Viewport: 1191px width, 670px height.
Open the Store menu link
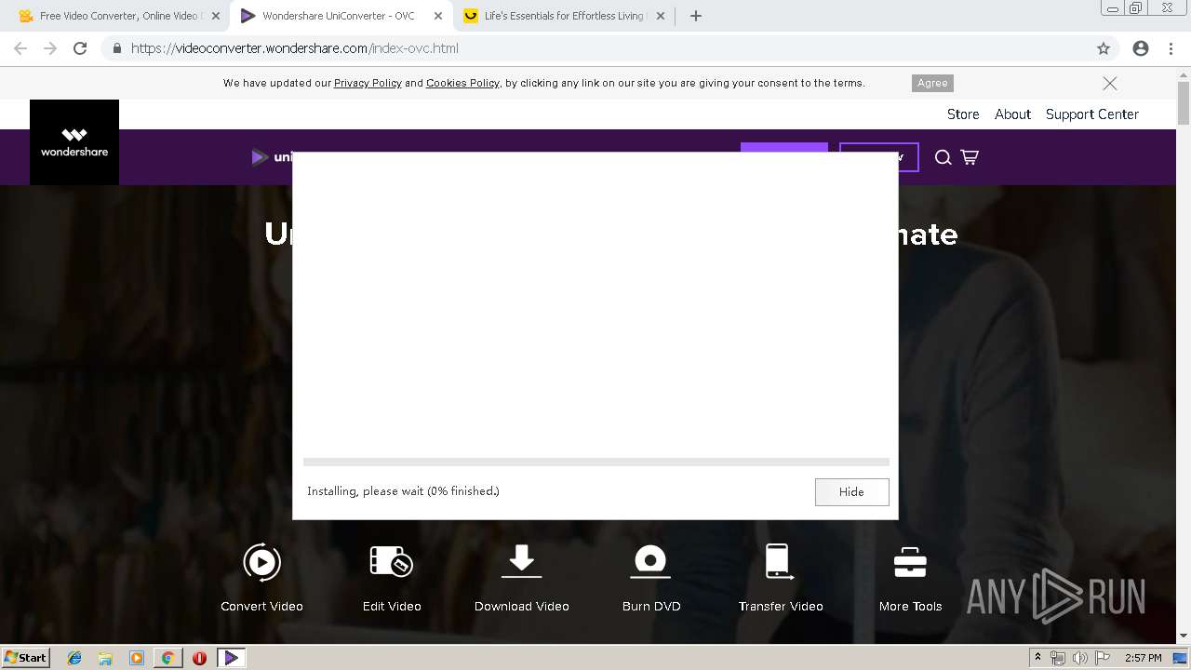coord(963,114)
